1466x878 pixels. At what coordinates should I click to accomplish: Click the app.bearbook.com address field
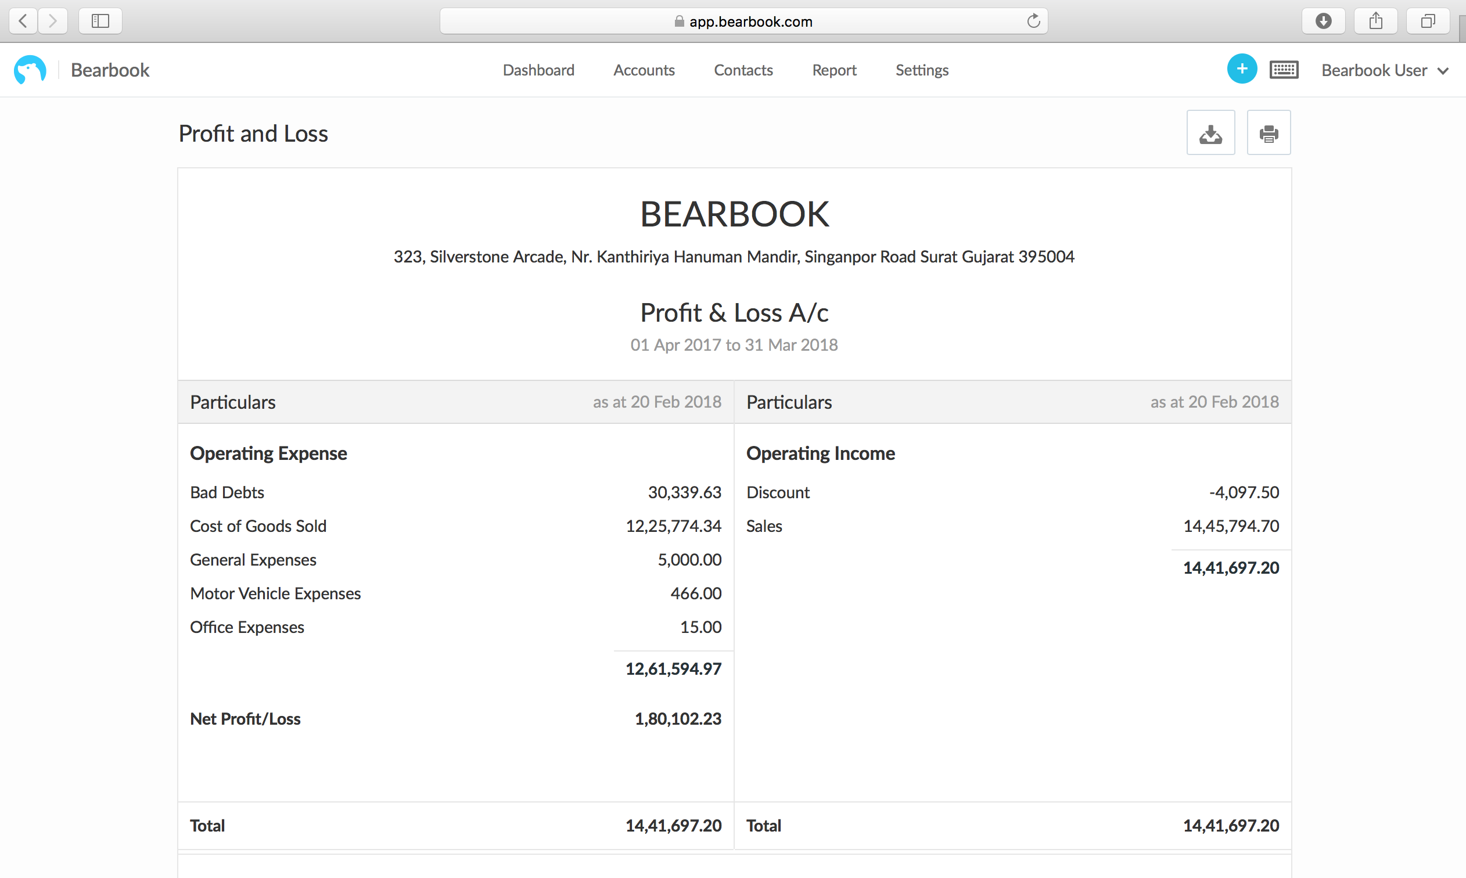click(x=743, y=21)
